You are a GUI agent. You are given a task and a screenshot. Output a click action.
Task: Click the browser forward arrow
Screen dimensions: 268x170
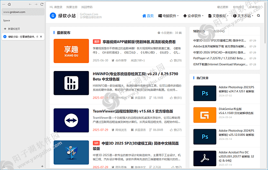coord(36,4)
